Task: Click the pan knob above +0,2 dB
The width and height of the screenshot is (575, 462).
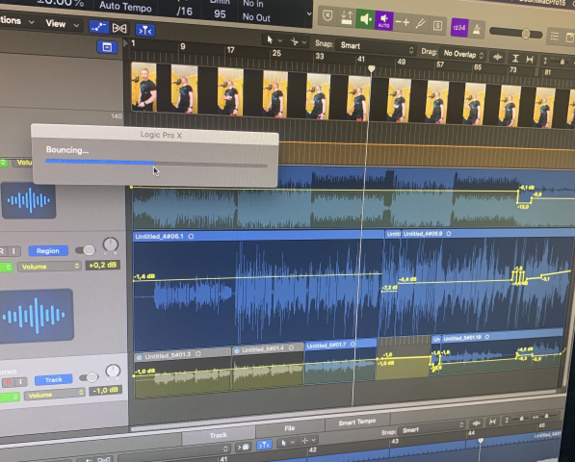Action: tap(111, 244)
